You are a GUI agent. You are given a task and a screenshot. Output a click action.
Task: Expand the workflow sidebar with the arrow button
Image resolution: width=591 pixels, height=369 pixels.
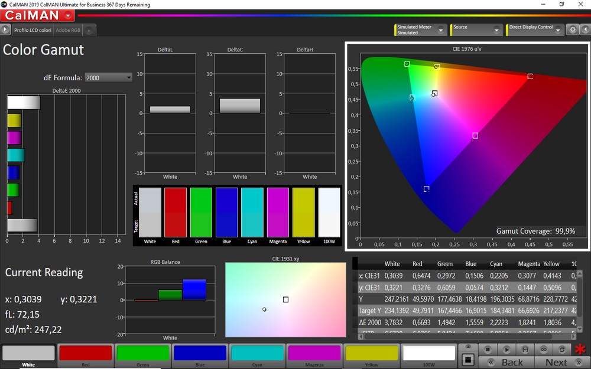pos(5,30)
